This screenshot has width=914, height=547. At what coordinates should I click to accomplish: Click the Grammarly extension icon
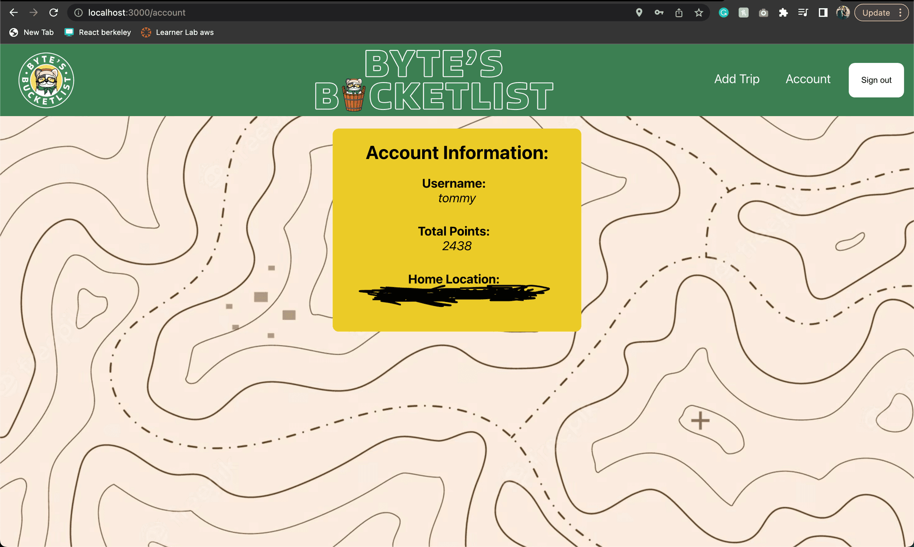(723, 13)
